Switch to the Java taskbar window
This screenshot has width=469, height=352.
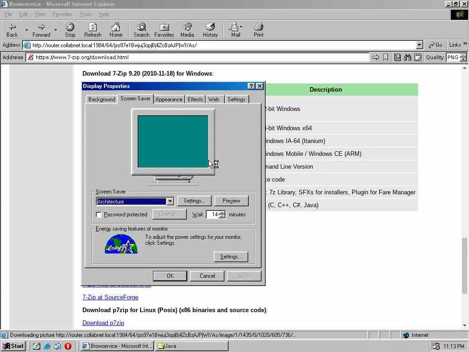191,346
